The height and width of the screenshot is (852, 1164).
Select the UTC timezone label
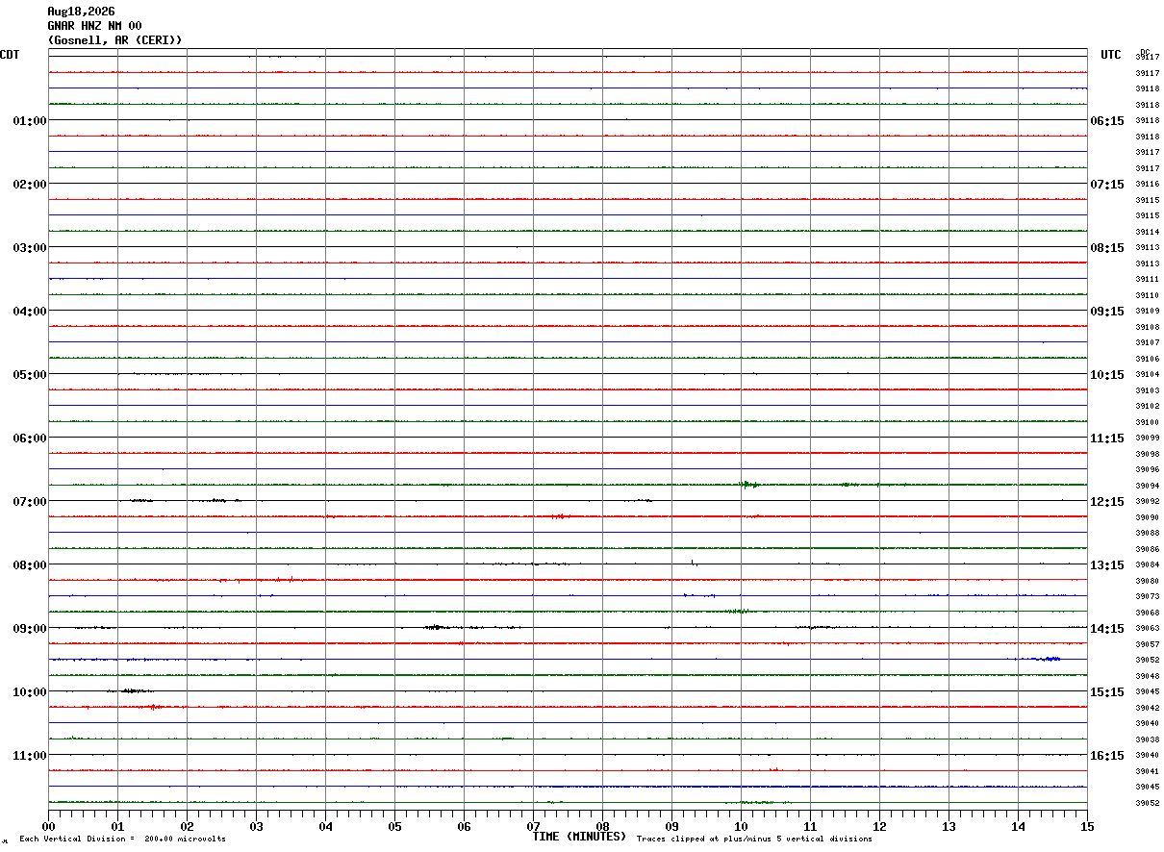[x=1111, y=55]
